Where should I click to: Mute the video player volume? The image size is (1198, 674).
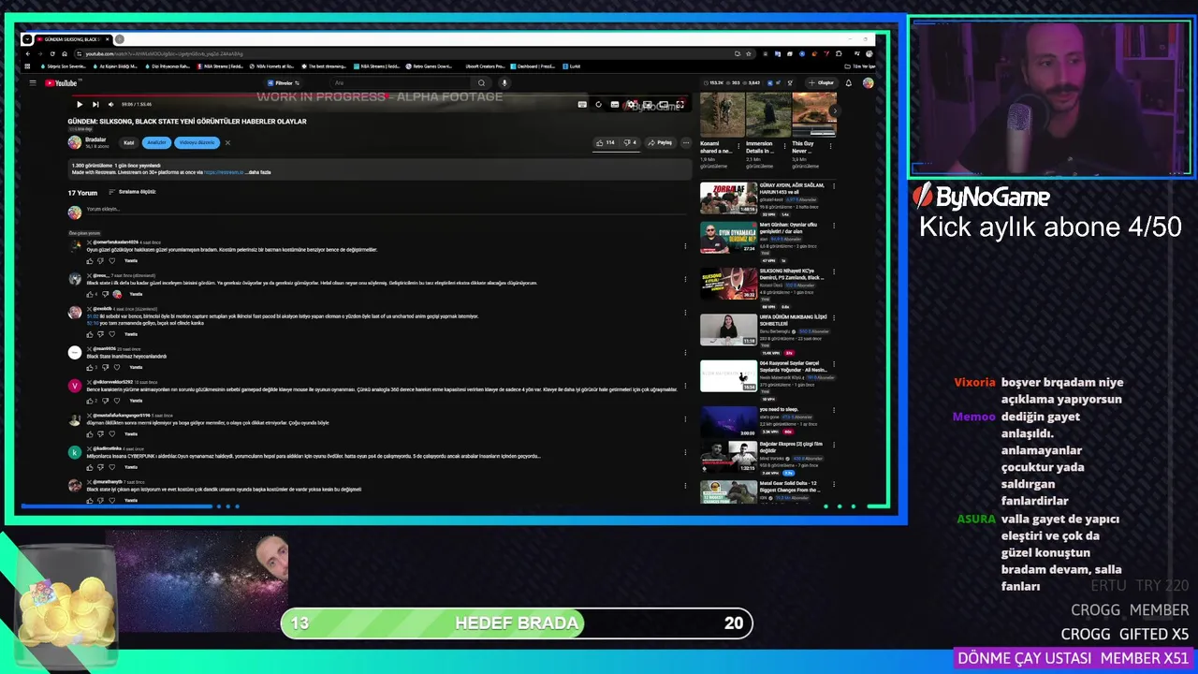pos(110,104)
